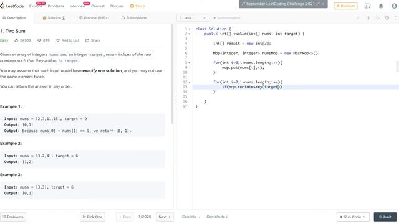Click the Prev button
The image size is (399, 224).
(125, 217)
